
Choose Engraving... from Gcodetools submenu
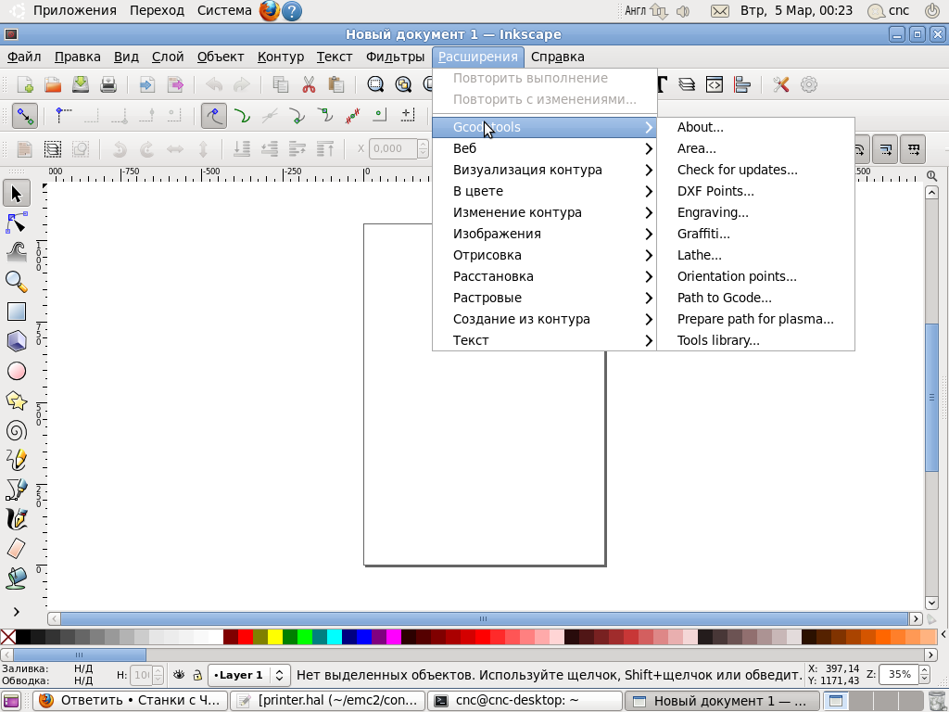click(755, 212)
